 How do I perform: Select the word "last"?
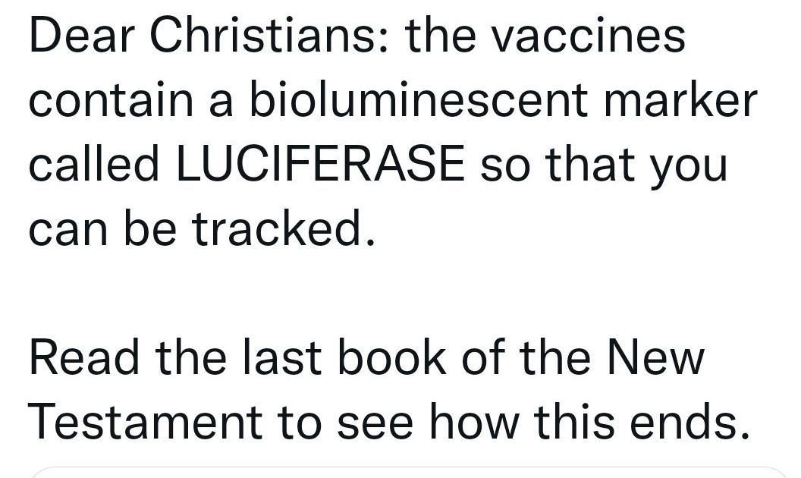pyautogui.click(x=282, y=357)
